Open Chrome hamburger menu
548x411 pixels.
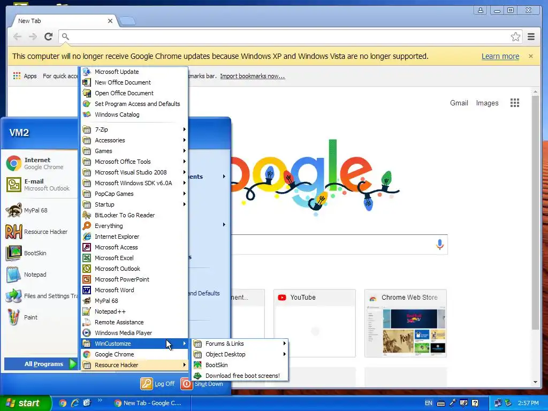point(531,37)
